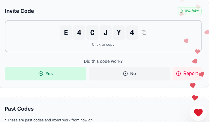This screenshot has height=122, width=210.
Task: Click the code tile showing J
Action: point(106,33)
